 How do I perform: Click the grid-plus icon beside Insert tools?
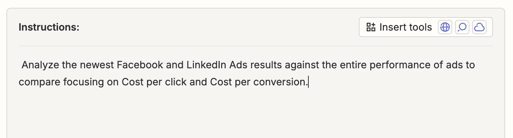pos(371,27)
